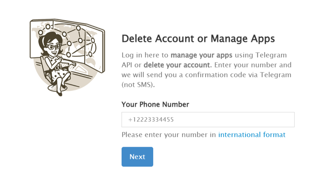The image size is (319, 179).
Task: Click the 'Please enter your number in' hint
Action: pyautogui.click(x=169, y=135)
